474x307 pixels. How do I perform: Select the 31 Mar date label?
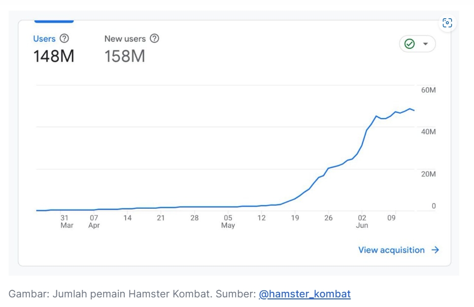pos(66,221)
